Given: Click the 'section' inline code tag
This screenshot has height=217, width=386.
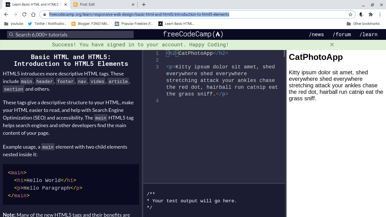Looking at the screenshot, I should pyautogui.click(x=14, y=89).
